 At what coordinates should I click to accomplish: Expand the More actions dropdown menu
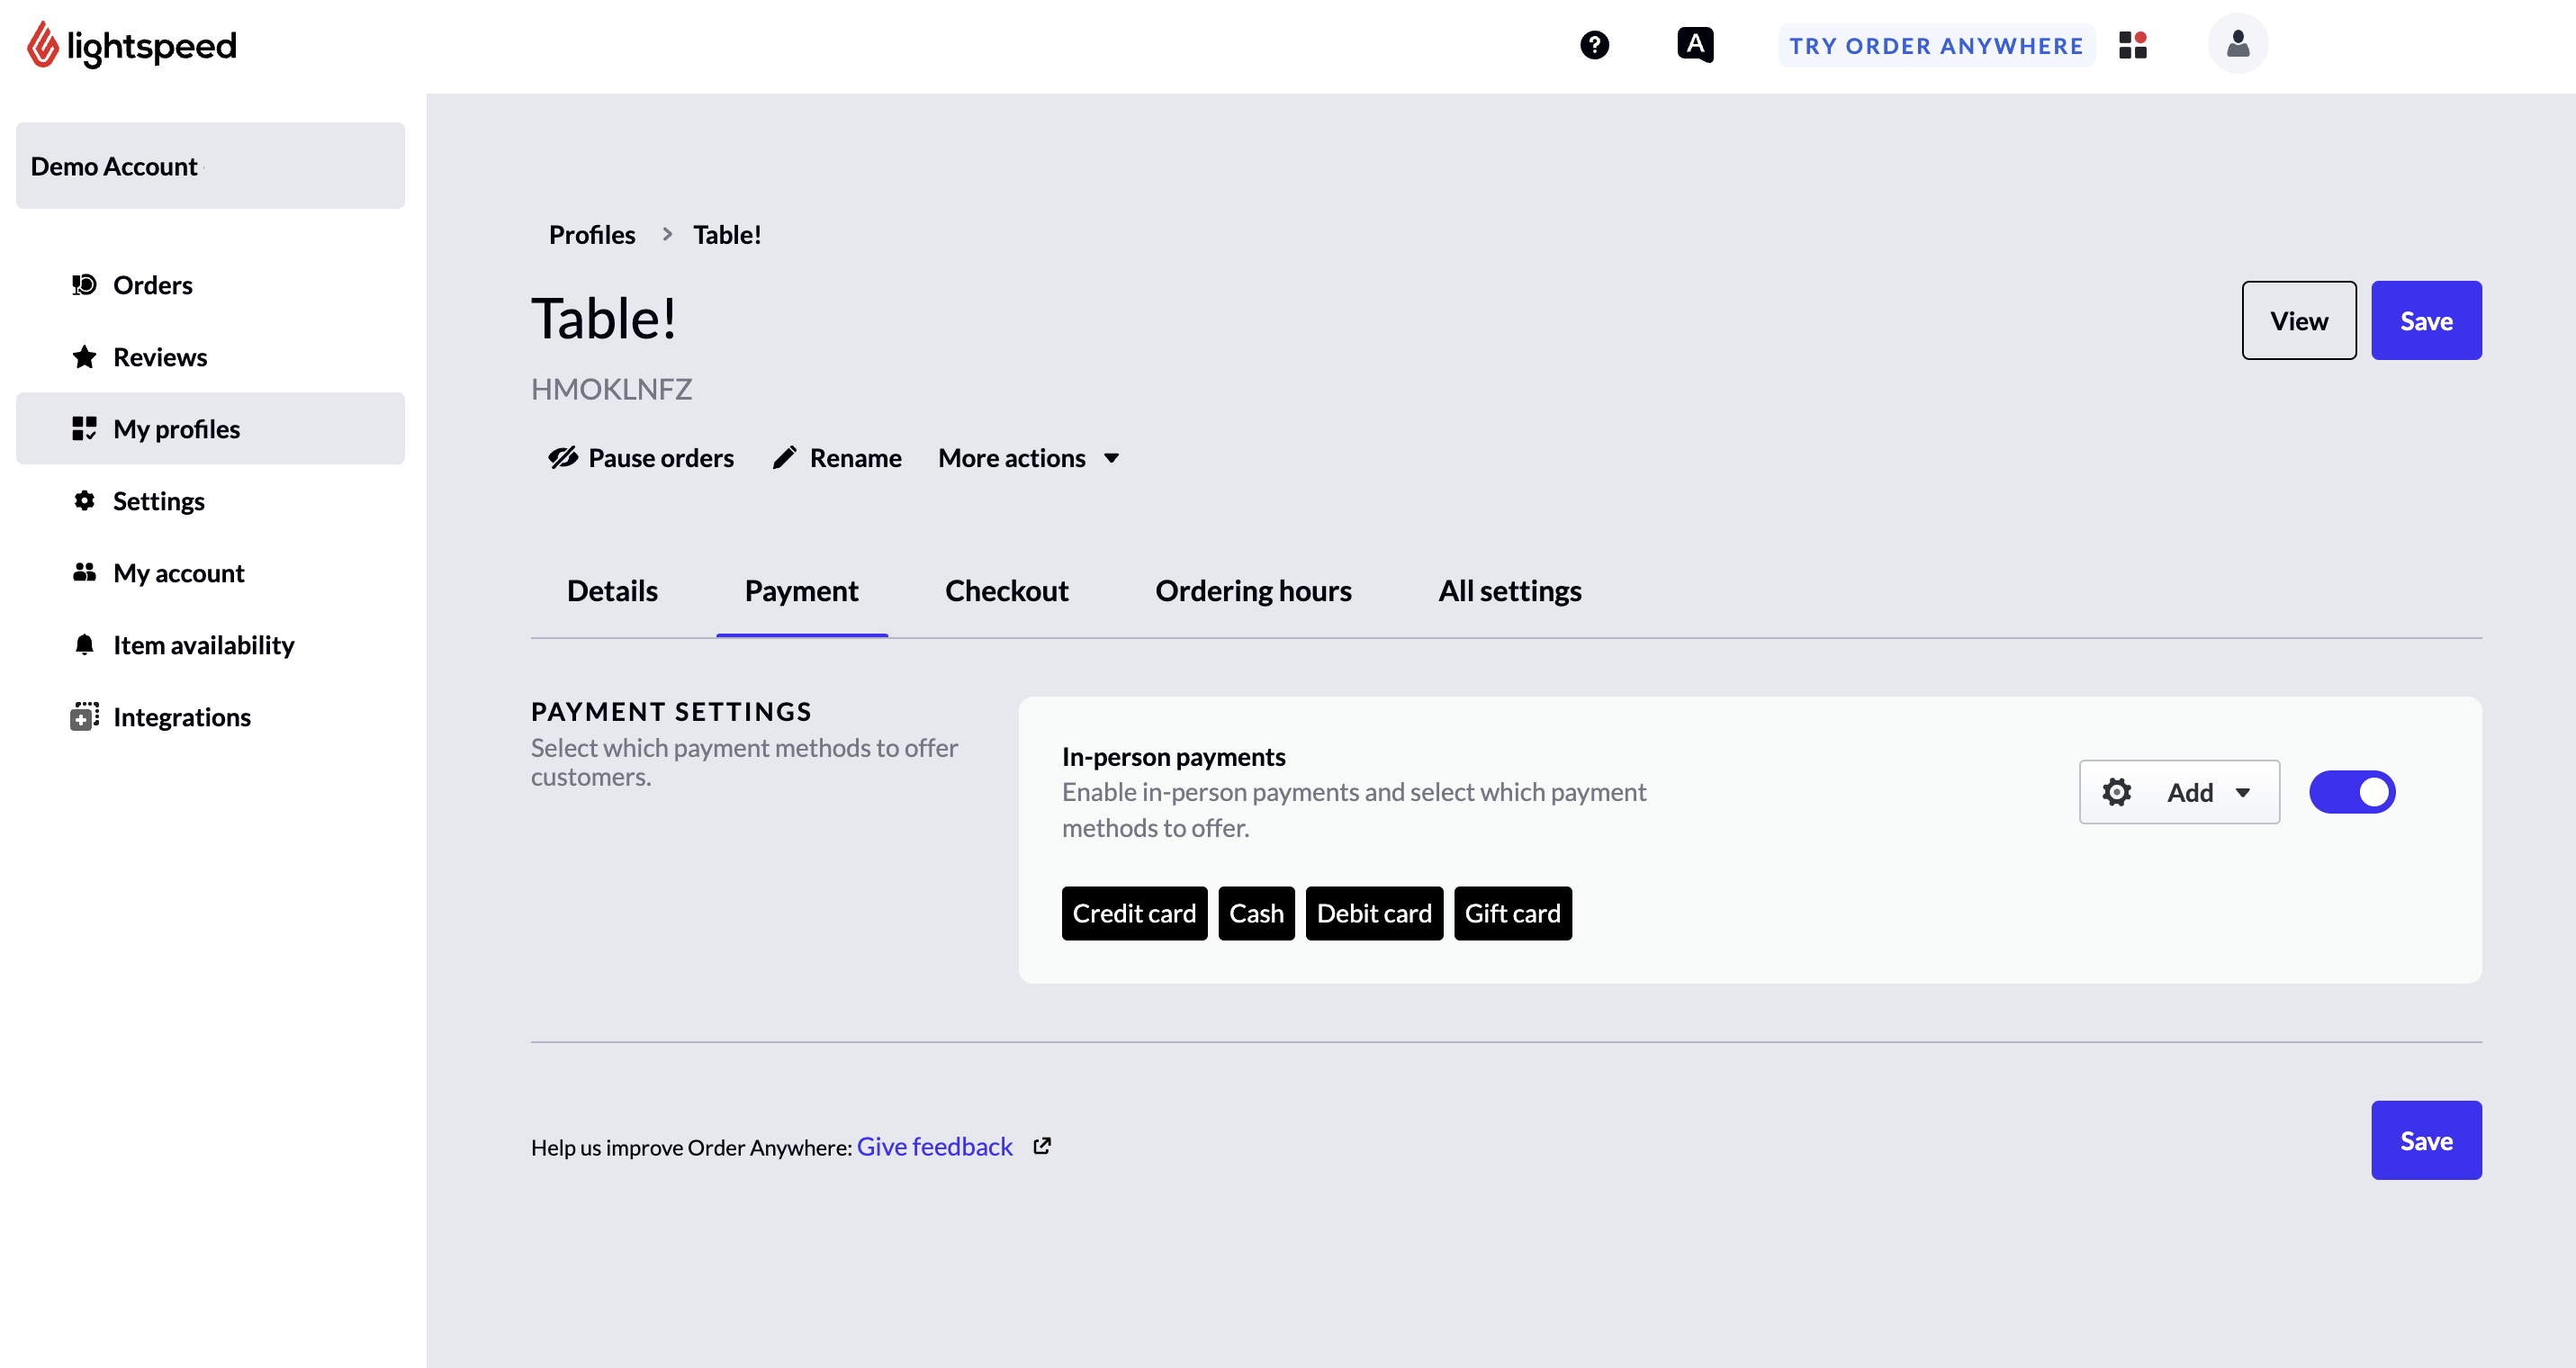(1027, 456)
